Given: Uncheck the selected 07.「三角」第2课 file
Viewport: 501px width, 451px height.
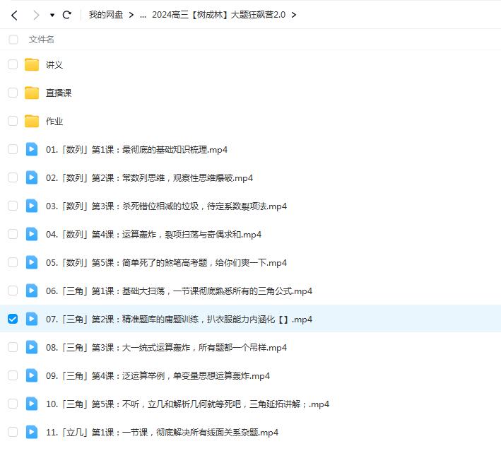Looking at the screenshot, I should [x=13, y=319].
